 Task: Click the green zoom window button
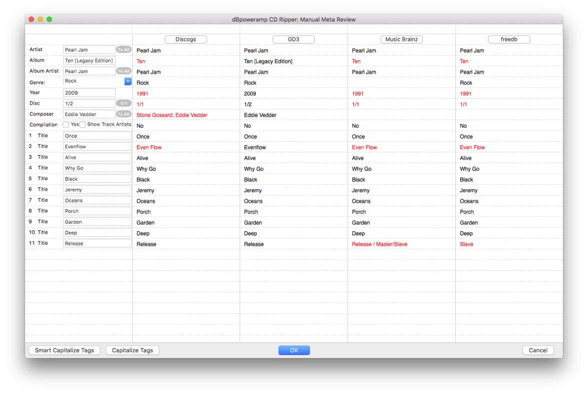coord(49,19)
